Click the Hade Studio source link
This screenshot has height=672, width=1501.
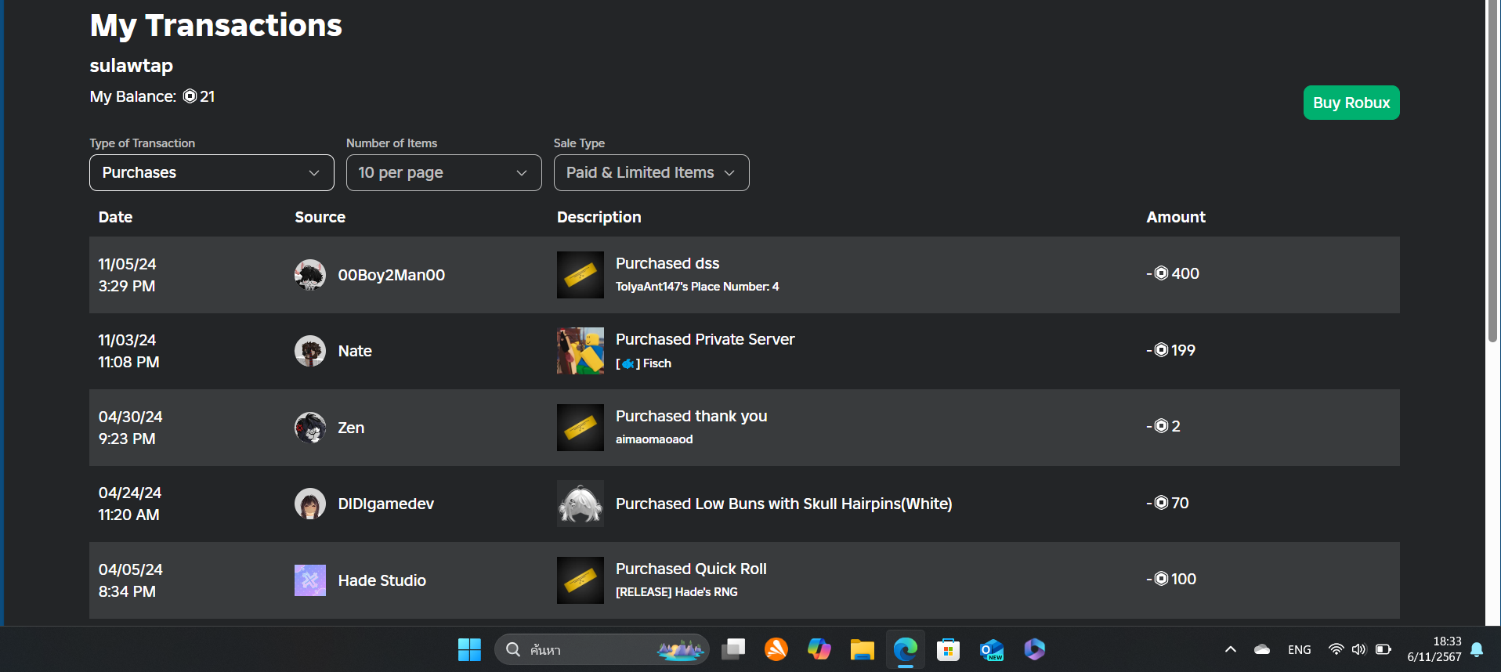coord(382,580)
